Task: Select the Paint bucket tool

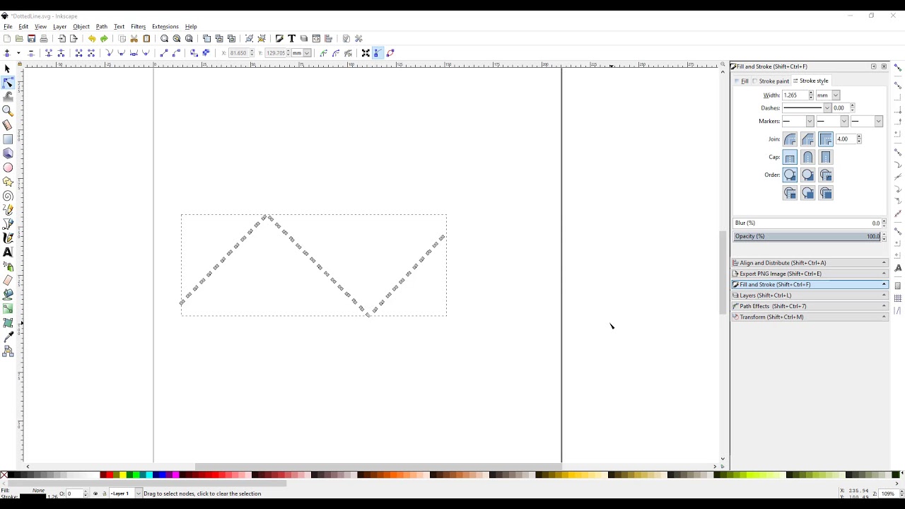Action: click(8, 295)
